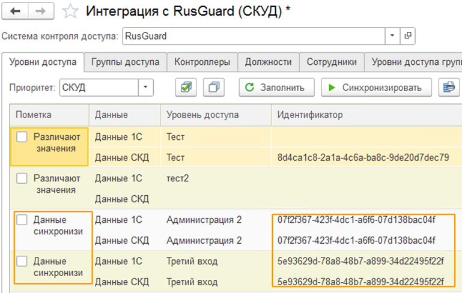Viewport: 462px width, 293px height.
Task: Toggle checkbox for the тест2 row
Action: pos(22,178)
